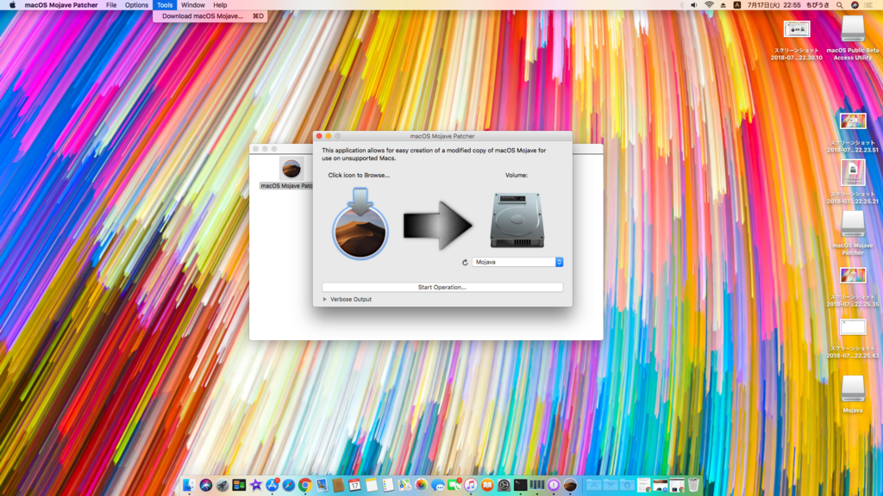Open the Help menu

(220, 5)
